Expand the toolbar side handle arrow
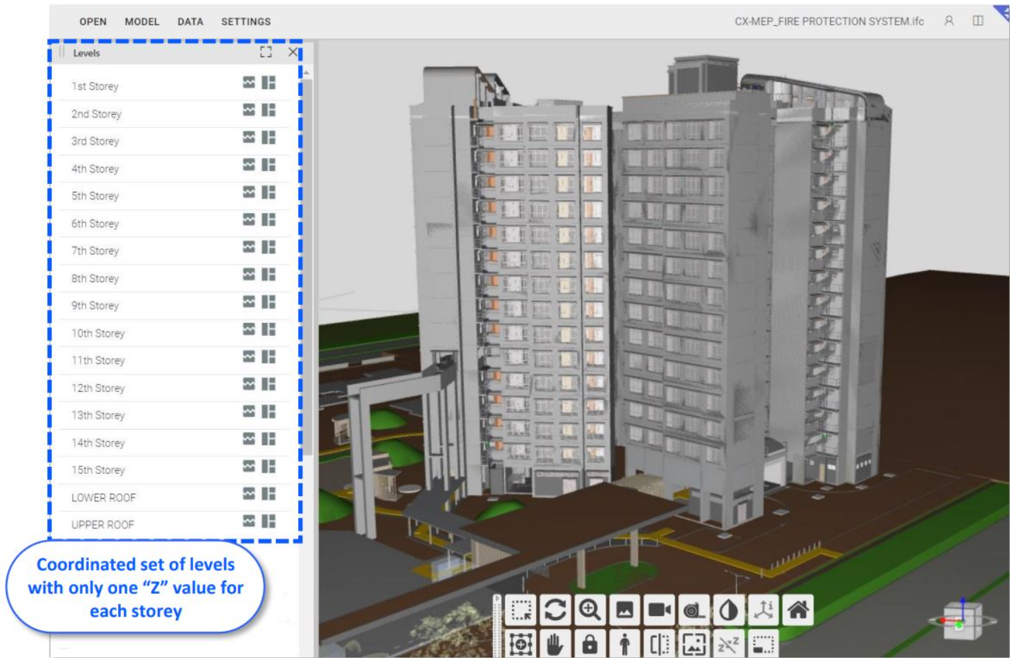Screen dimensions: 1010x658 tap(498, 600)
